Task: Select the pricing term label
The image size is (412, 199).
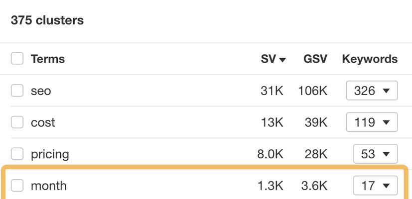Action: point(50,155)
